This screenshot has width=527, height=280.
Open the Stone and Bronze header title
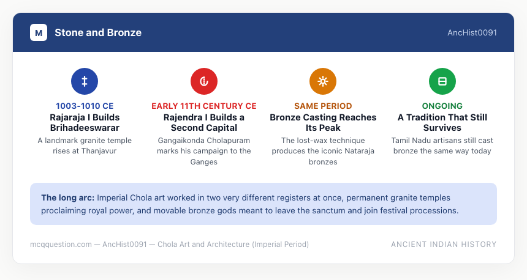98,32
